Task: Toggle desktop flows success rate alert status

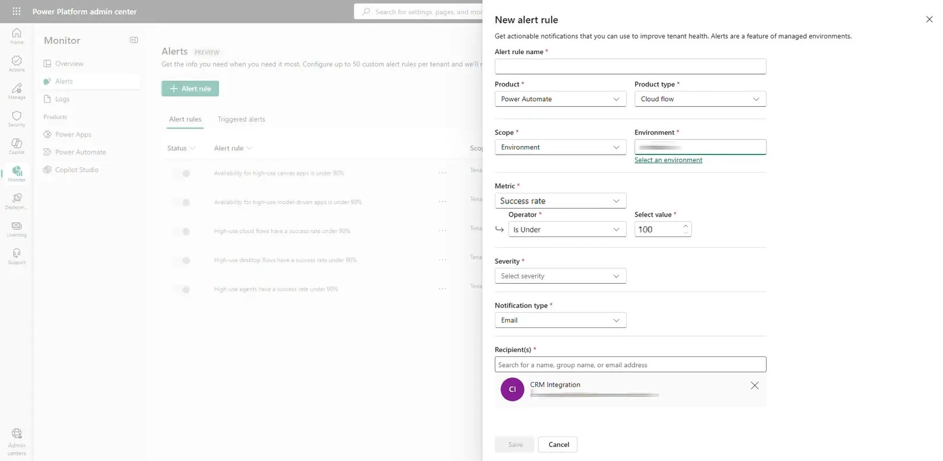Action: [181, 260]
